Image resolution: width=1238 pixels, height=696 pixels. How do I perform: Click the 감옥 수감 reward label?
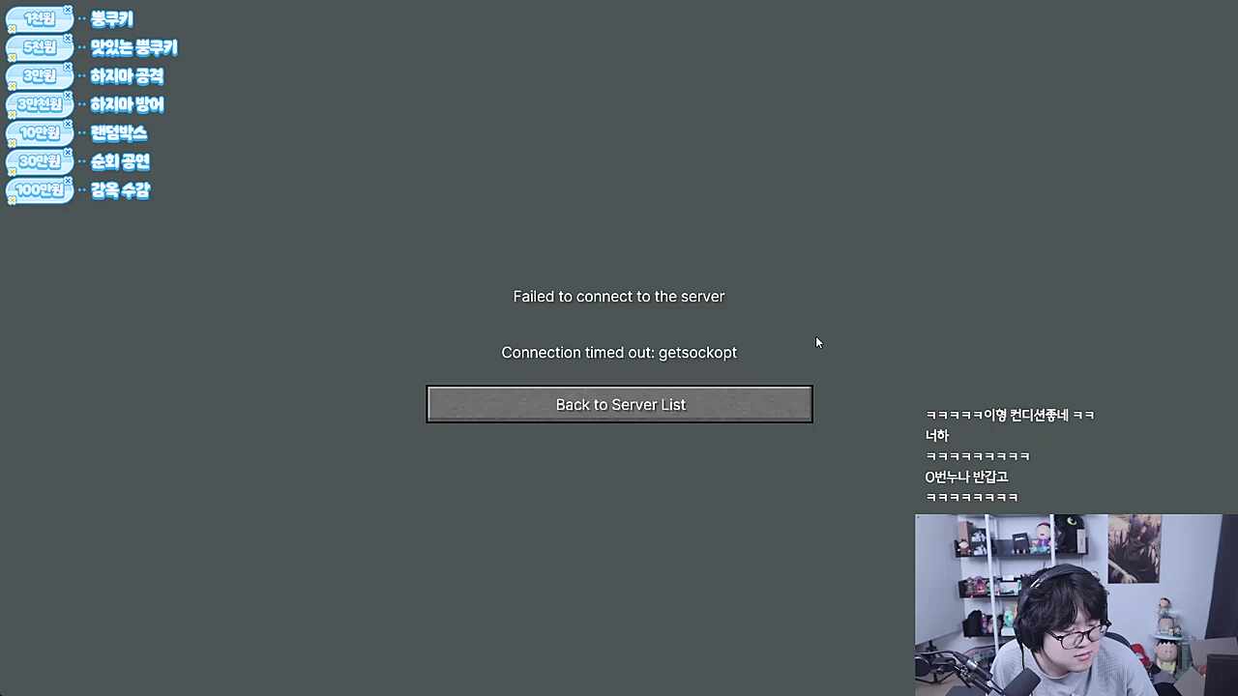(120, 190)
